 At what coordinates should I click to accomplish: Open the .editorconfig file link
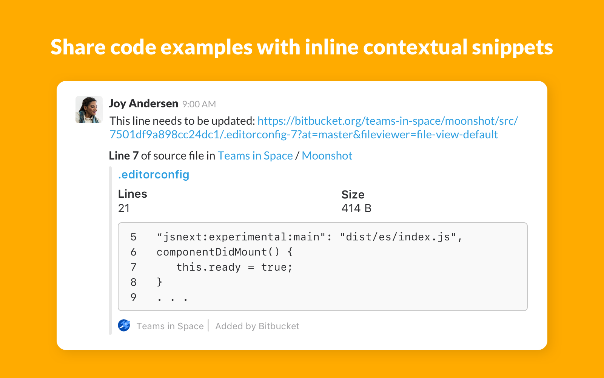click(x=154, y=175)
